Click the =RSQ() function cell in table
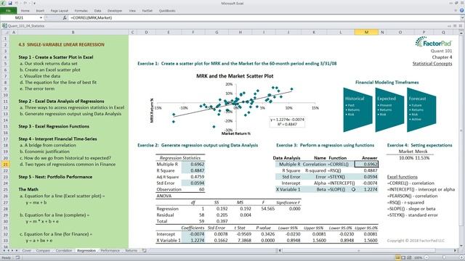Viewport: 465px width, 261px height. pos(340,170)
